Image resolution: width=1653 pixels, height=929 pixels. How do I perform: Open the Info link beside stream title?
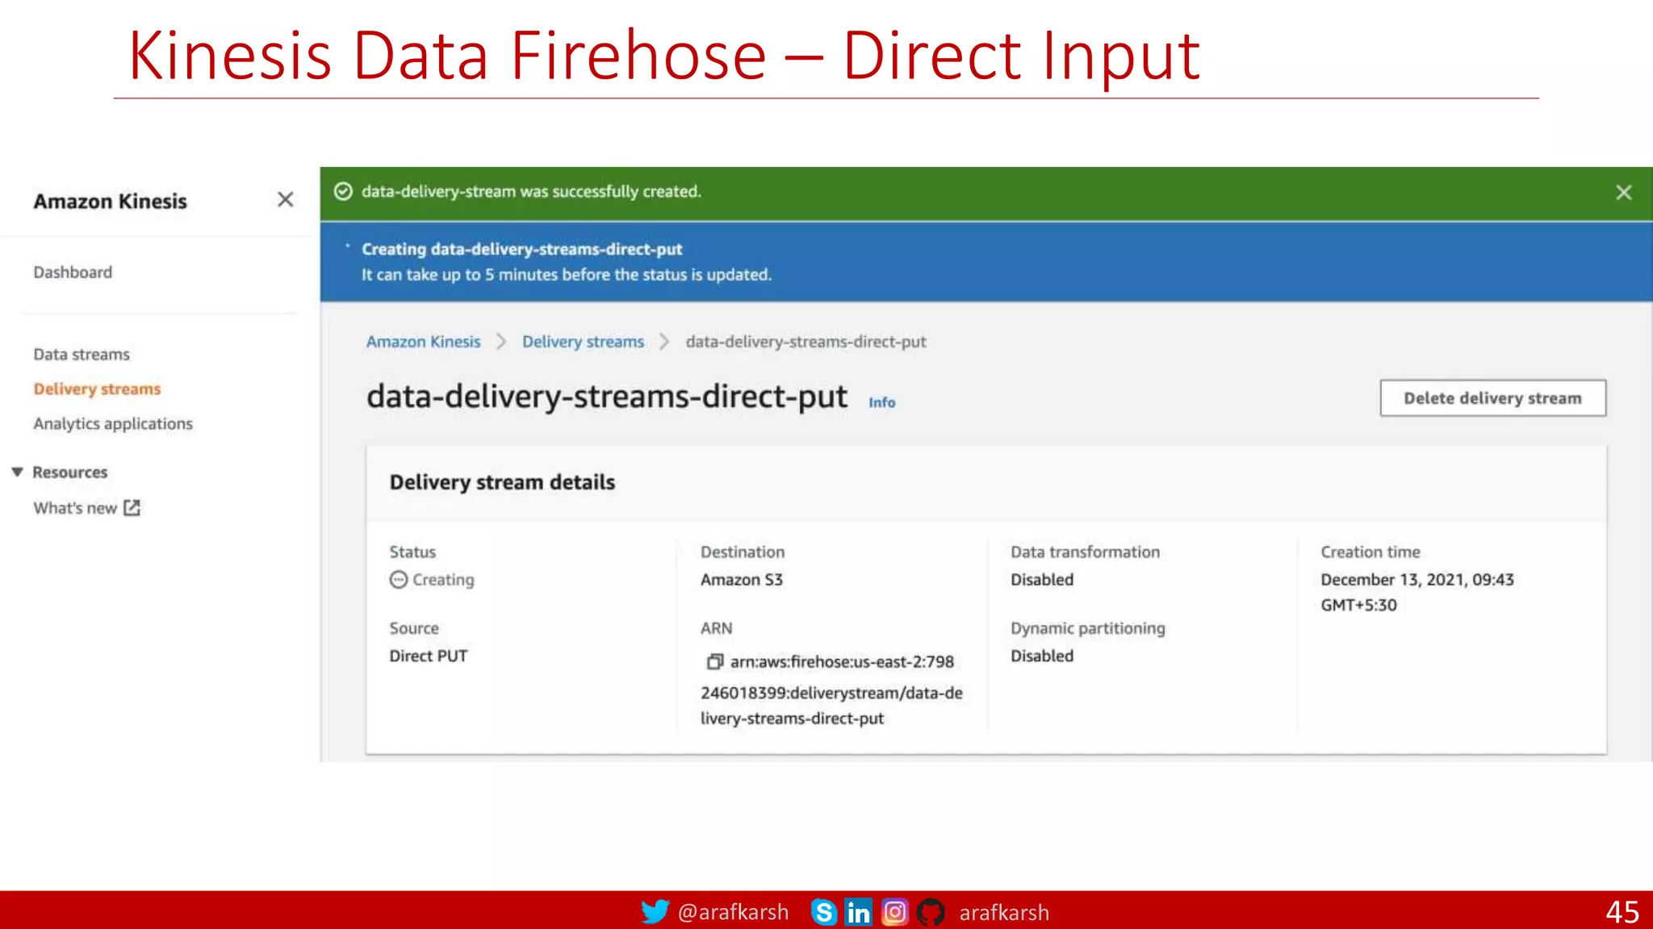[881, 402]
